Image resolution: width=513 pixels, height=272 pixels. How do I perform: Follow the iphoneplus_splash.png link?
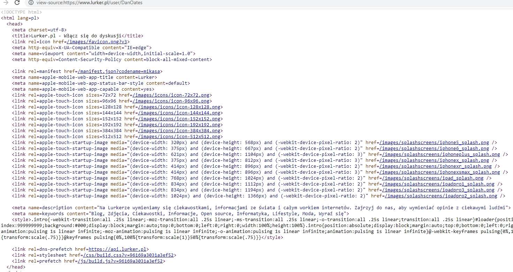[x=441, y=154]
